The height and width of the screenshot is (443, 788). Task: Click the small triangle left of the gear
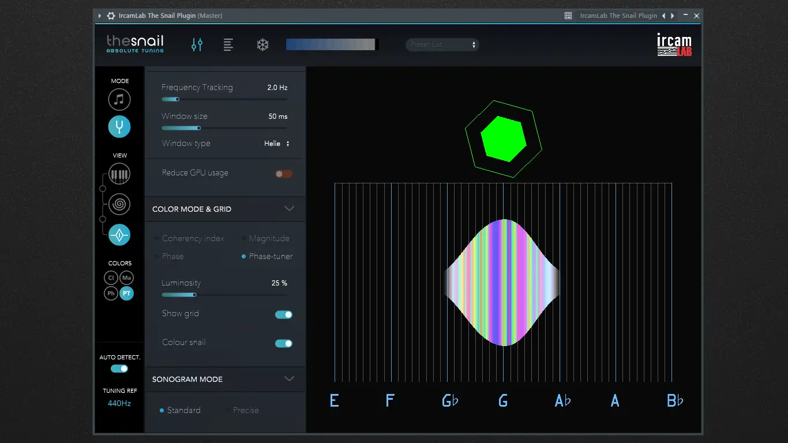pyautogui.click(x=100, y=16)
